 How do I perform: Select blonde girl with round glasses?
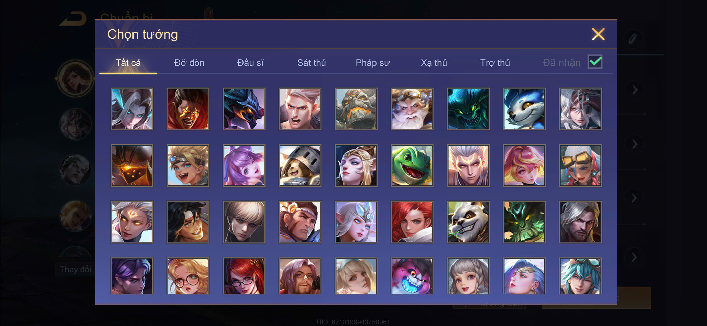point(188,276)
